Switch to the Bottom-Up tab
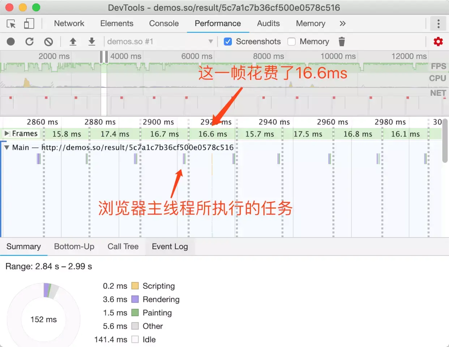 (74, 247)
